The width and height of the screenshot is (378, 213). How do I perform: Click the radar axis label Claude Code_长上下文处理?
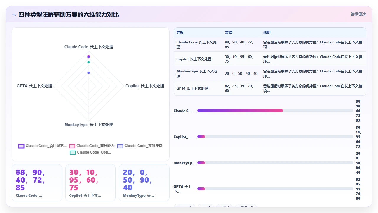89,47
